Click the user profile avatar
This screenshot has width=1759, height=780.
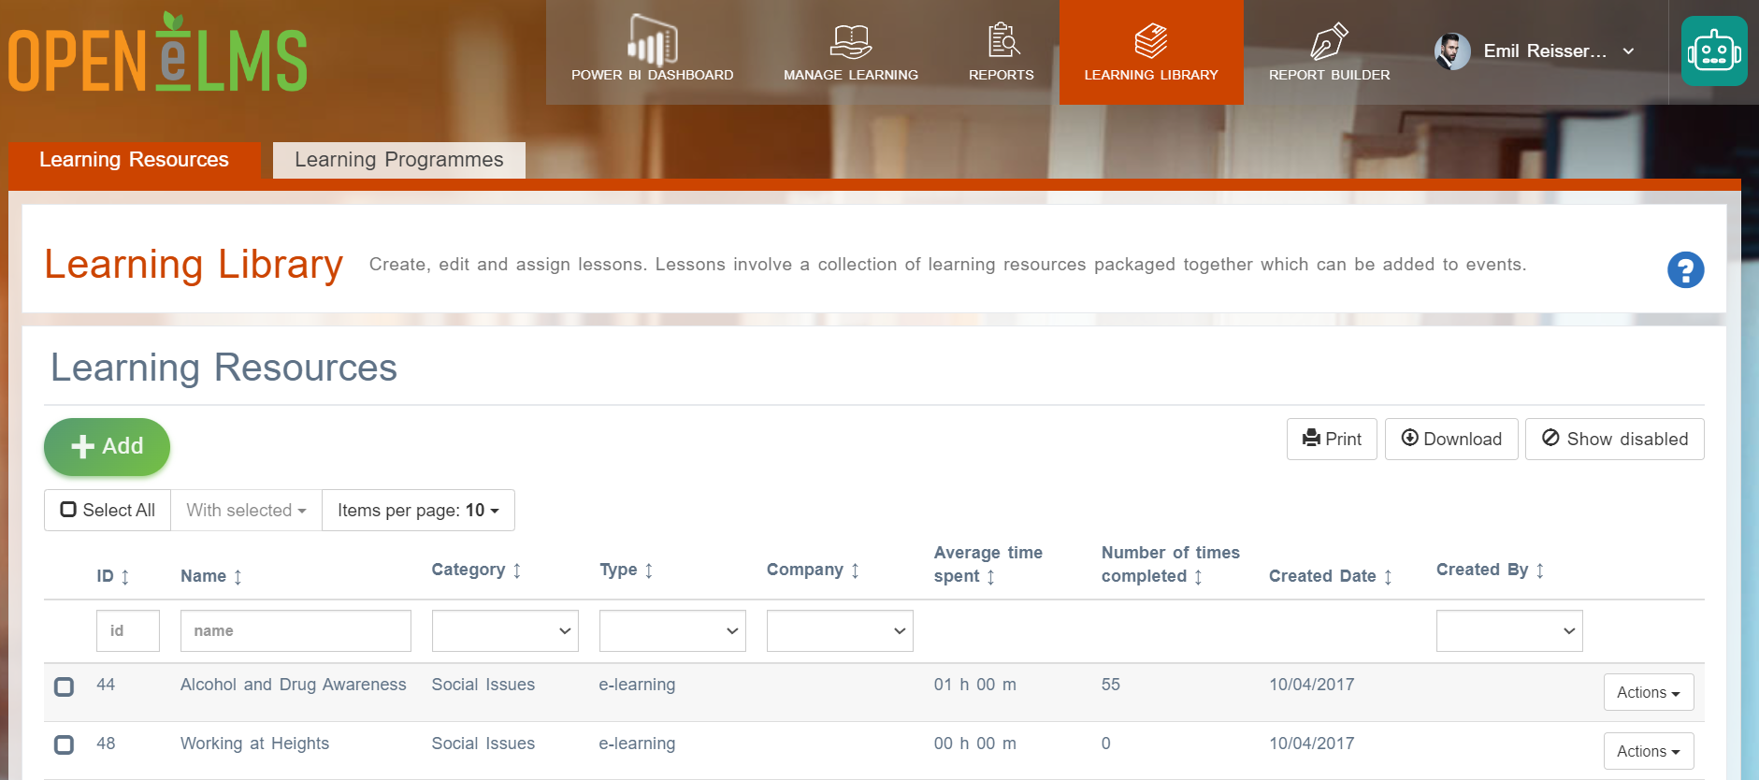click(x=1452, y=51)
